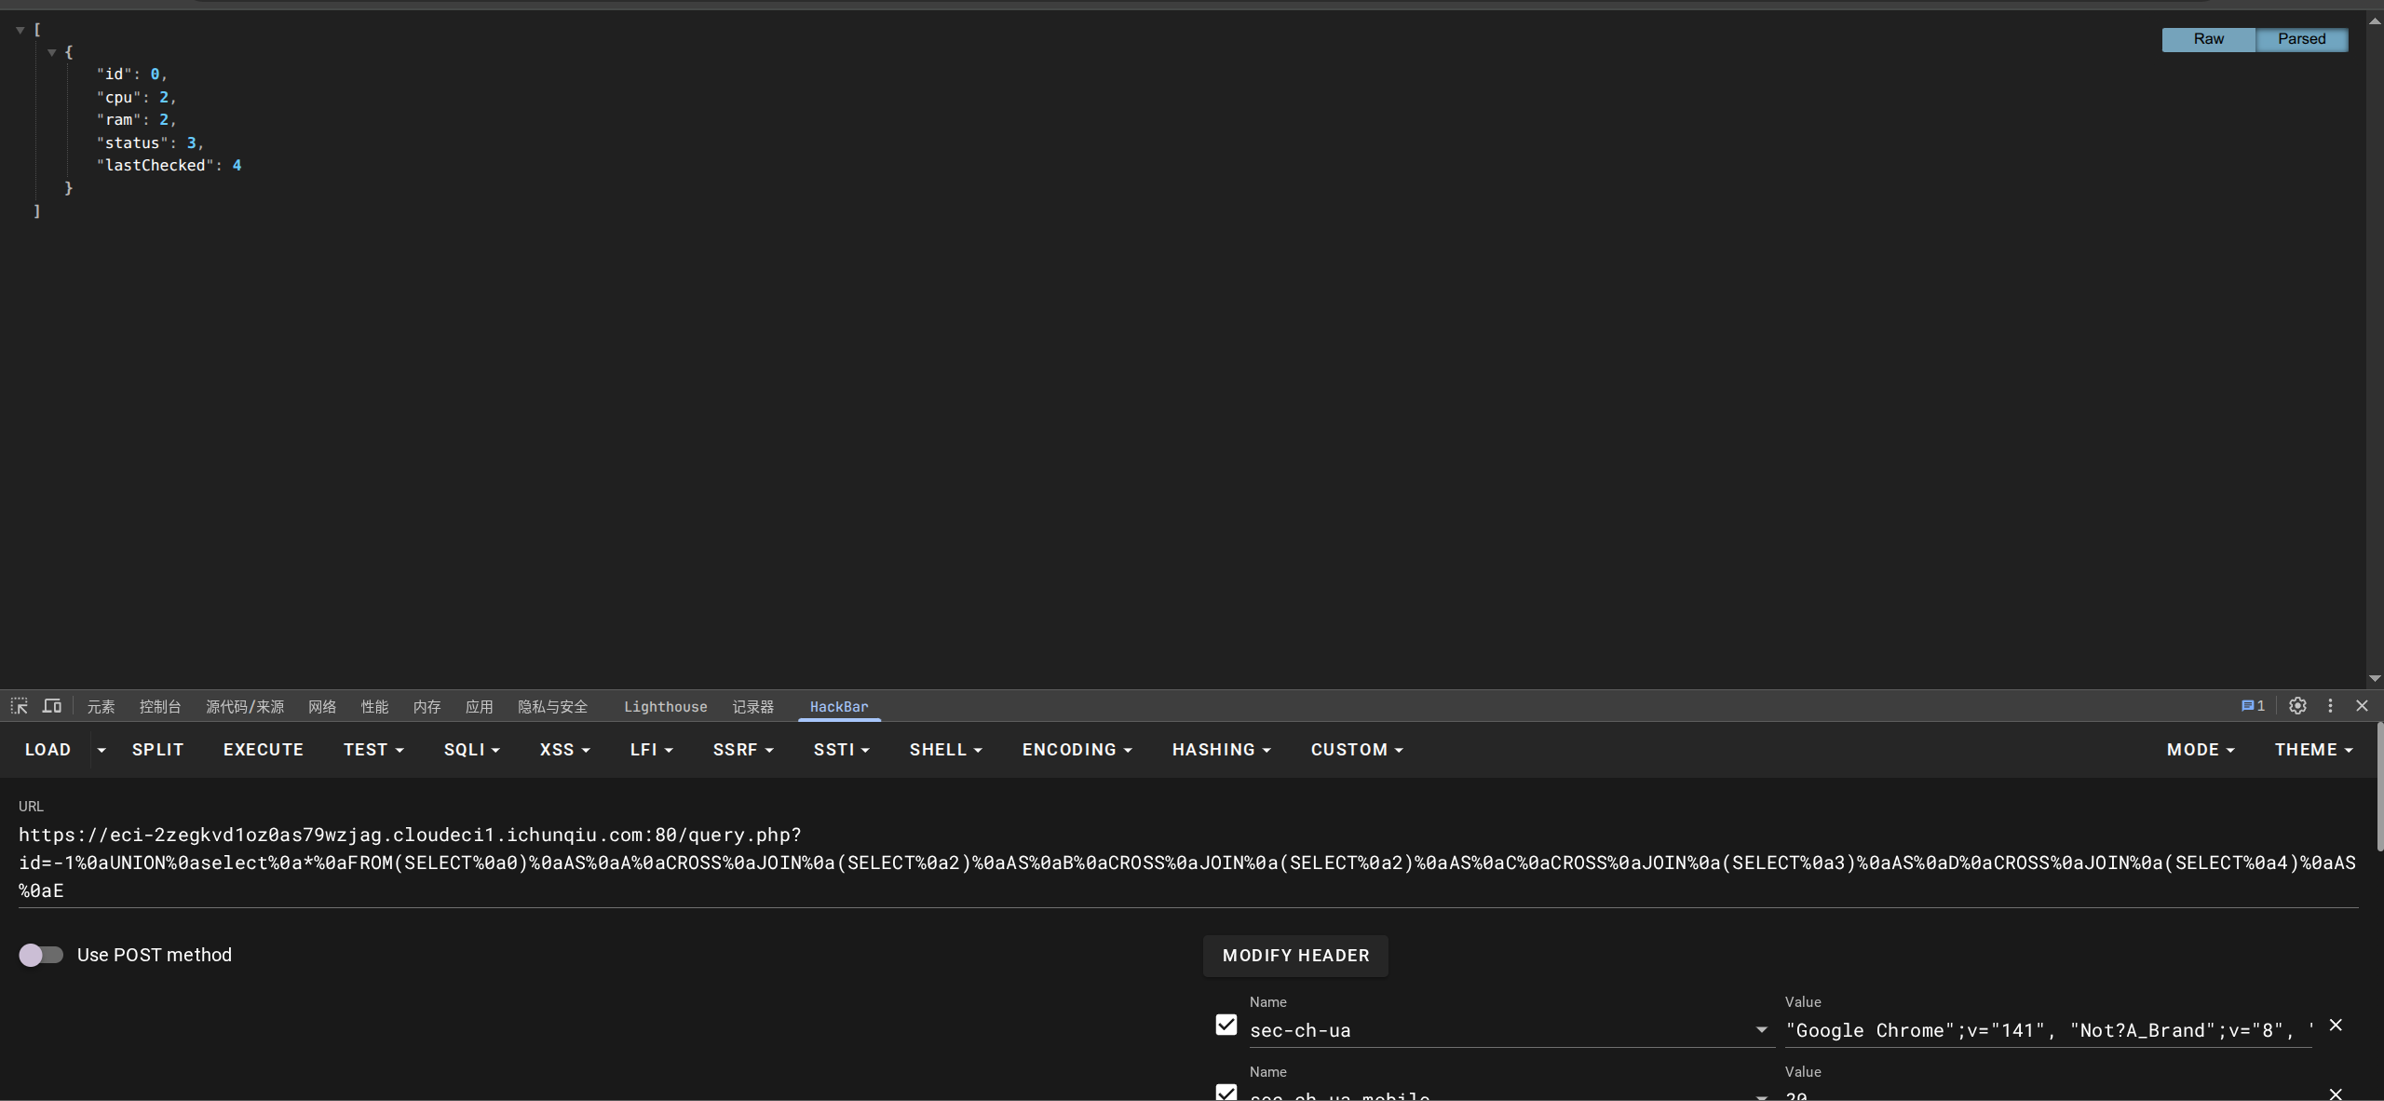Screen dimensions: 2384x1101
Task: Enable the Use POST method switch
Action: [x=41, y=955]
